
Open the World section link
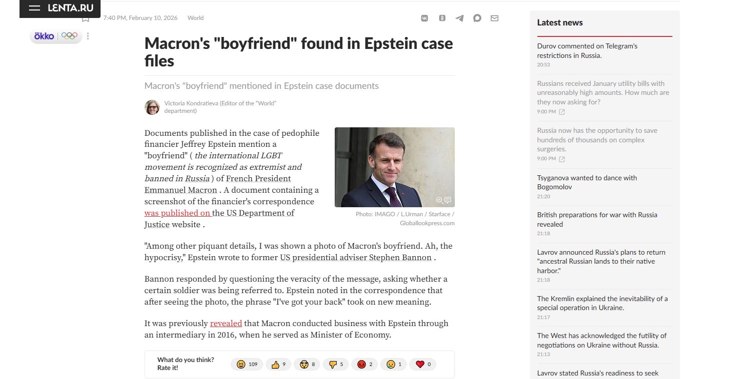[x=195, y=18]
